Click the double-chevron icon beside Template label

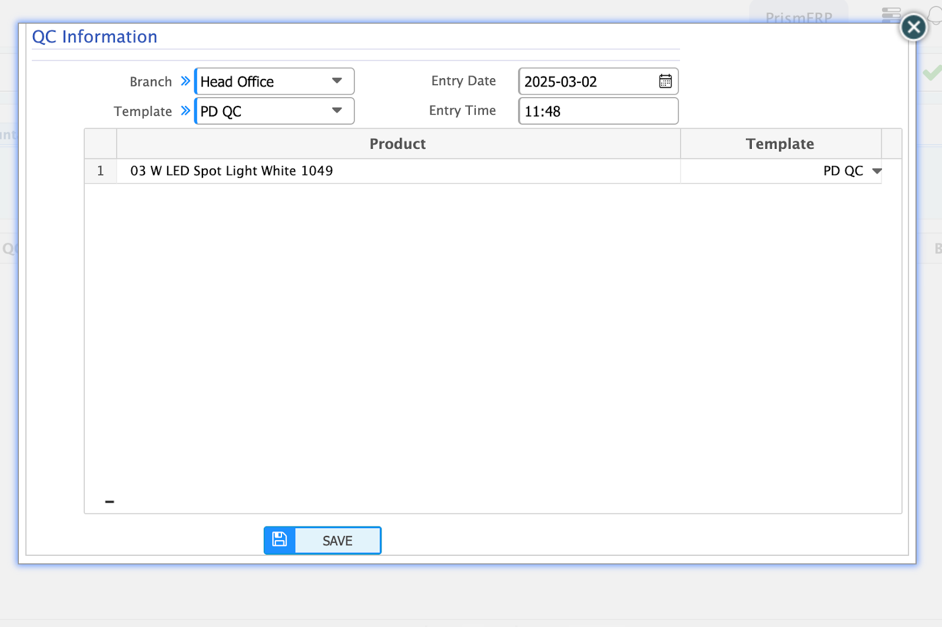pos(185,111)
